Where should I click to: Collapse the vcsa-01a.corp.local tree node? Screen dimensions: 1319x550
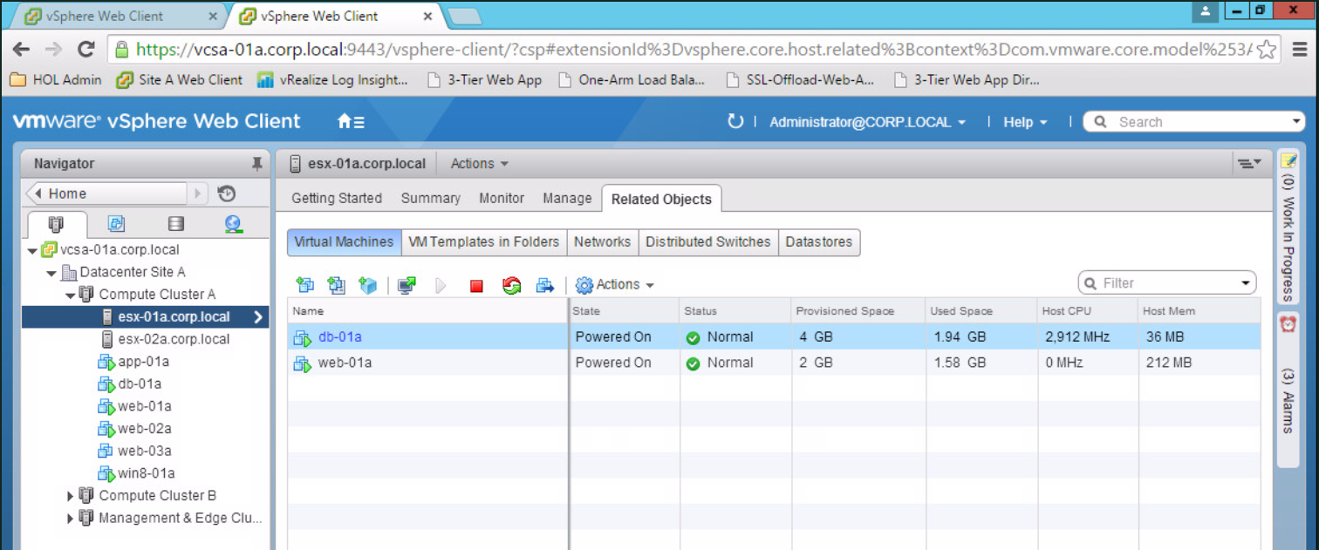coord(32,250)
